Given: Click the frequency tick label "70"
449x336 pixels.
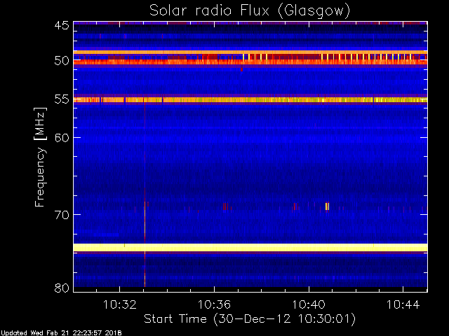Looking at the screenshot, I should (x=62, y=215).
